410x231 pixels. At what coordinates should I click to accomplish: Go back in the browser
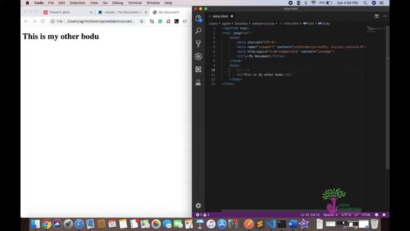pos(26,21)
